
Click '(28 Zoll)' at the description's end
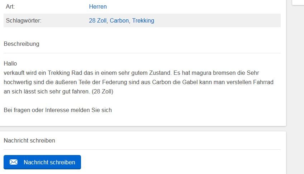(103, 91)
